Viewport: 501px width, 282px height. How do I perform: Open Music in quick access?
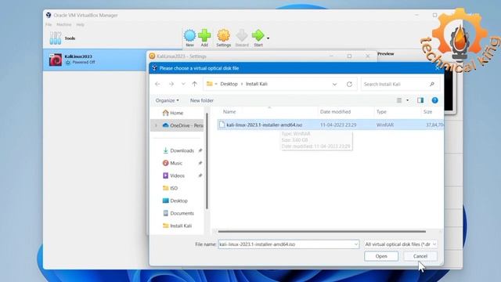click(x=172, y=163)
